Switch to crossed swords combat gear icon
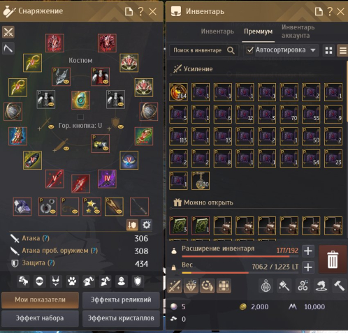The width and height of the screenshot is (348, 333). (8, 32)
